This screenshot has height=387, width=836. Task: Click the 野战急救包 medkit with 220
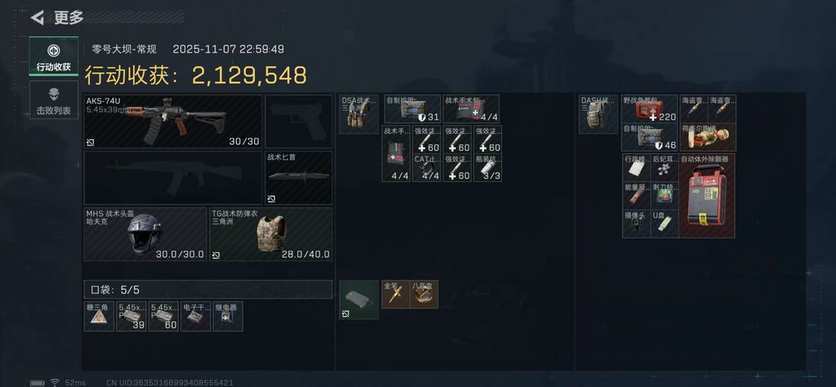649,108
